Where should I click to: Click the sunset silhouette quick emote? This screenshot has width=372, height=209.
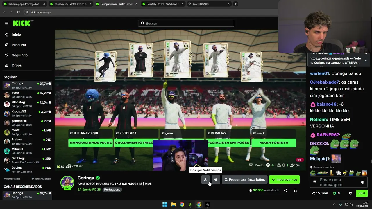click(364, 173)
